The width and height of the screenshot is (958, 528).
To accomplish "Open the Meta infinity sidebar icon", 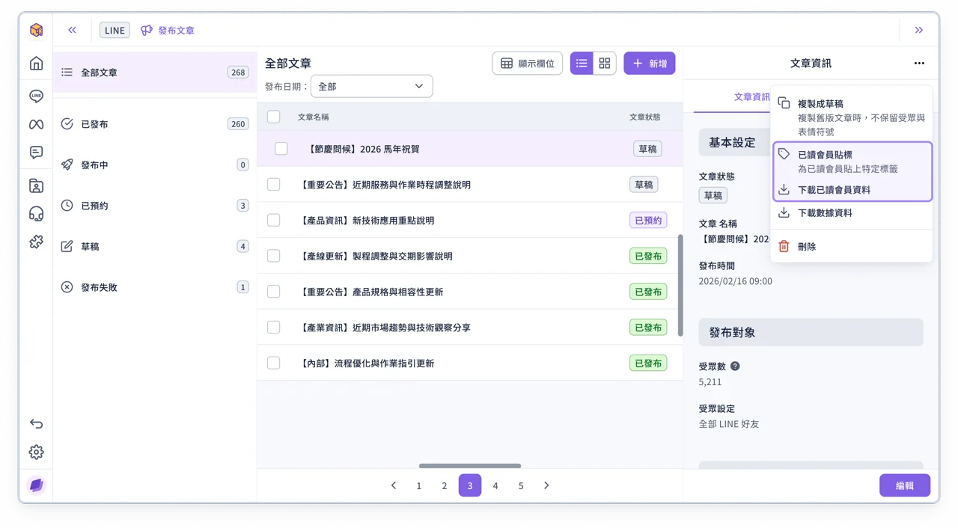I will [x=36, y=124].
